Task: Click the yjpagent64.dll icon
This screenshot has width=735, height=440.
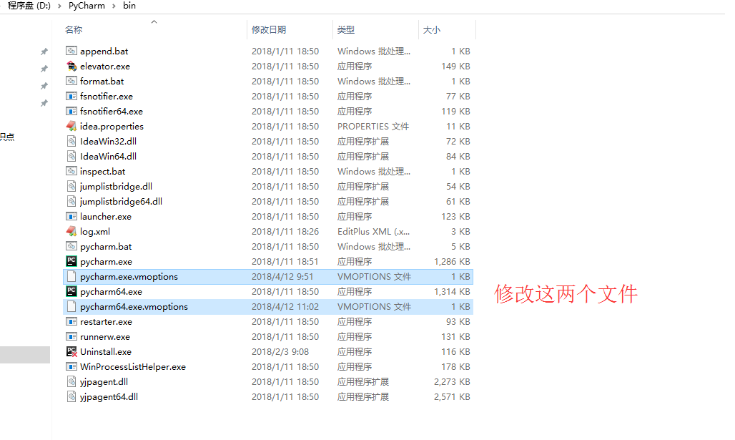Action: [x=71, y=396]
